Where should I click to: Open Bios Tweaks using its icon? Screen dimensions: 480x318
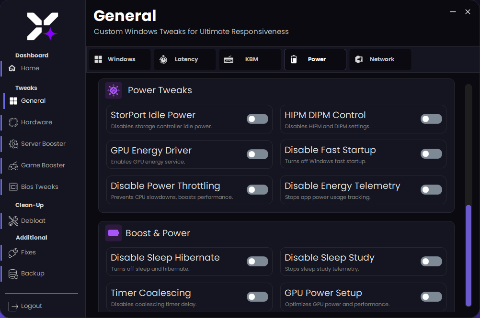(12, 186)
